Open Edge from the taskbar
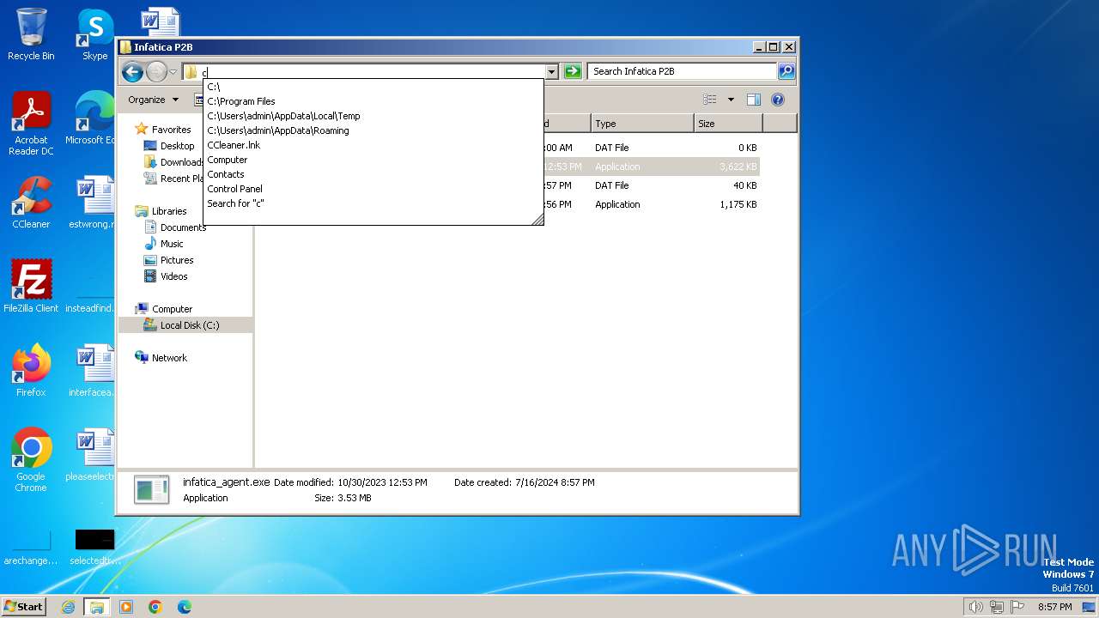Viewport: 1099px width, 618px height. click(184, 607)
